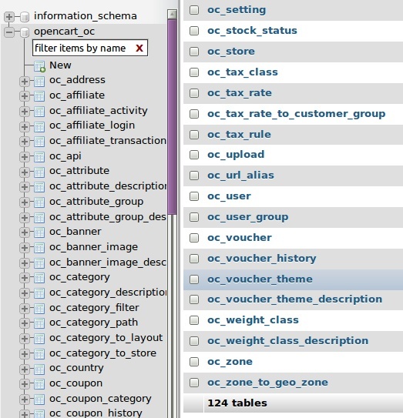The height and width of the screenshot is (418, 403).
Task: Select opencart_oc database name in tree
Action: click(64, 32)
